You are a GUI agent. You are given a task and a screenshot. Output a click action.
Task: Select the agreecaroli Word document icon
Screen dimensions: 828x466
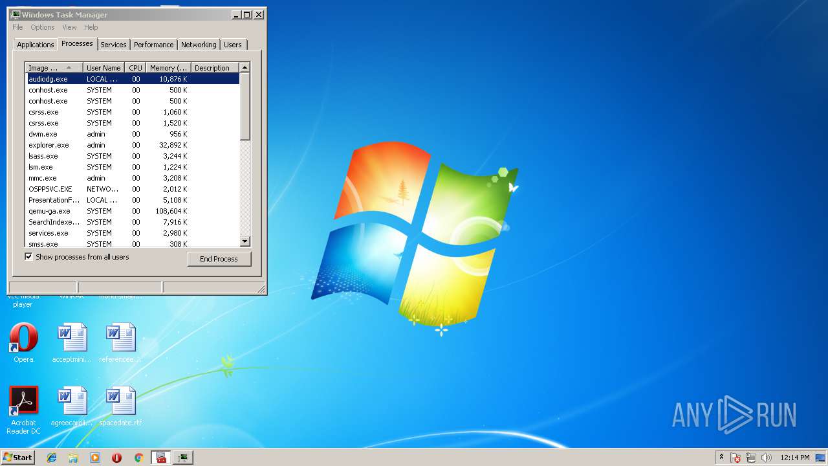72,406
